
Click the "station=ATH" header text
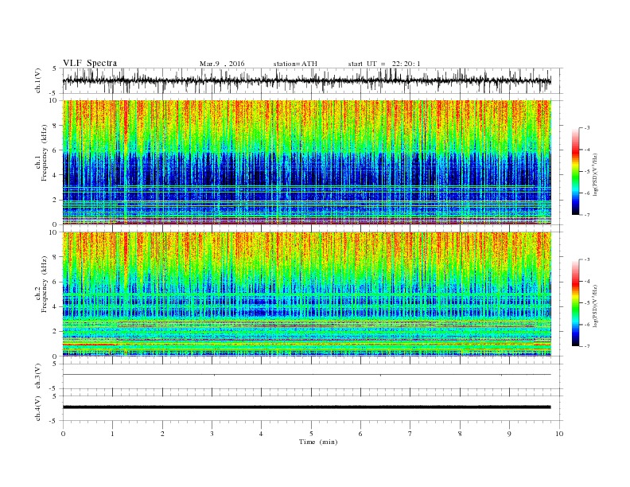295,64
